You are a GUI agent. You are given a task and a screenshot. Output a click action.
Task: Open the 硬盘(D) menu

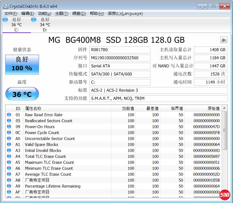pyautogui.click(x=79, y=14)
